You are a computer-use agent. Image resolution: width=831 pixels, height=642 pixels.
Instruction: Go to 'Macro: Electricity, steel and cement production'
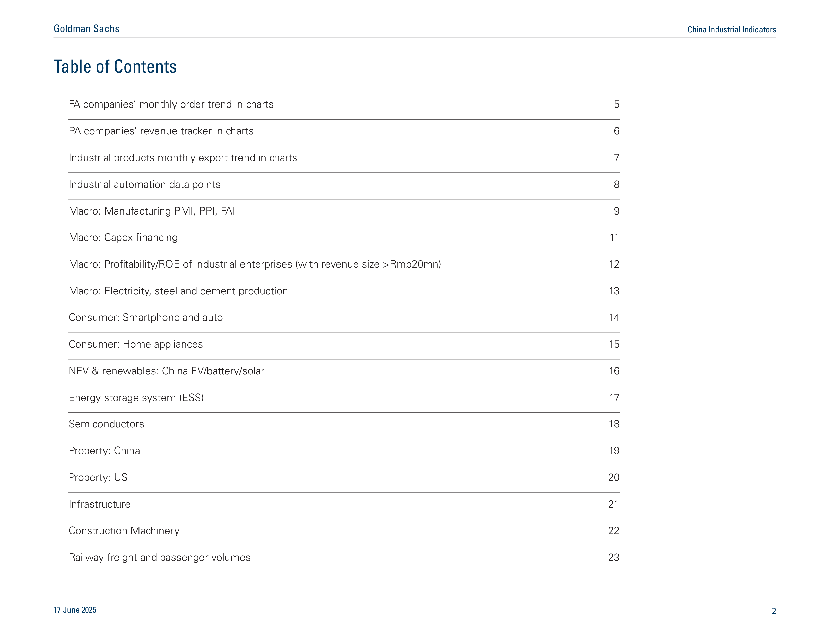[178, 291]
